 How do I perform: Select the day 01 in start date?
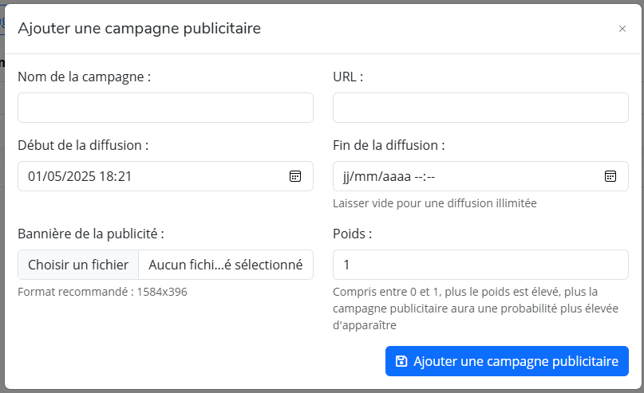tap(35, 177)
